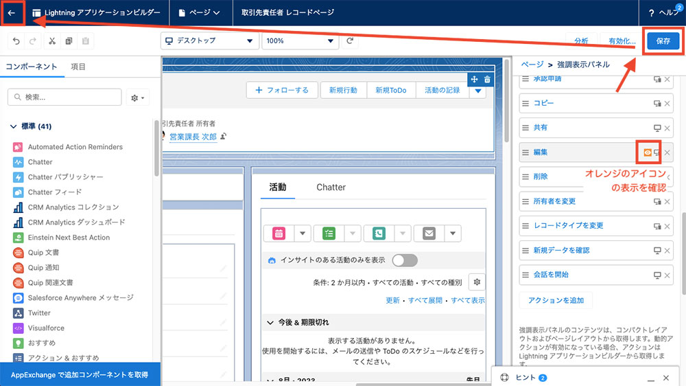Toggle インサイトのある活動のみを表示 switch
This screenshot has height=386, width=686.
point(405,260)
